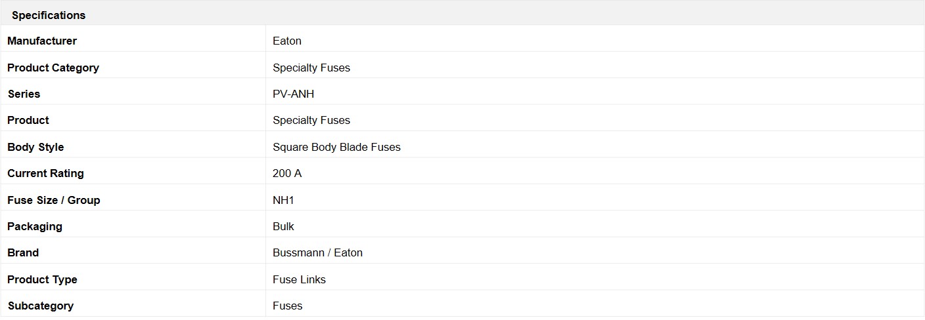Click the Body Style label
Viewport: 925px width, 320px height.
(35, 147)
